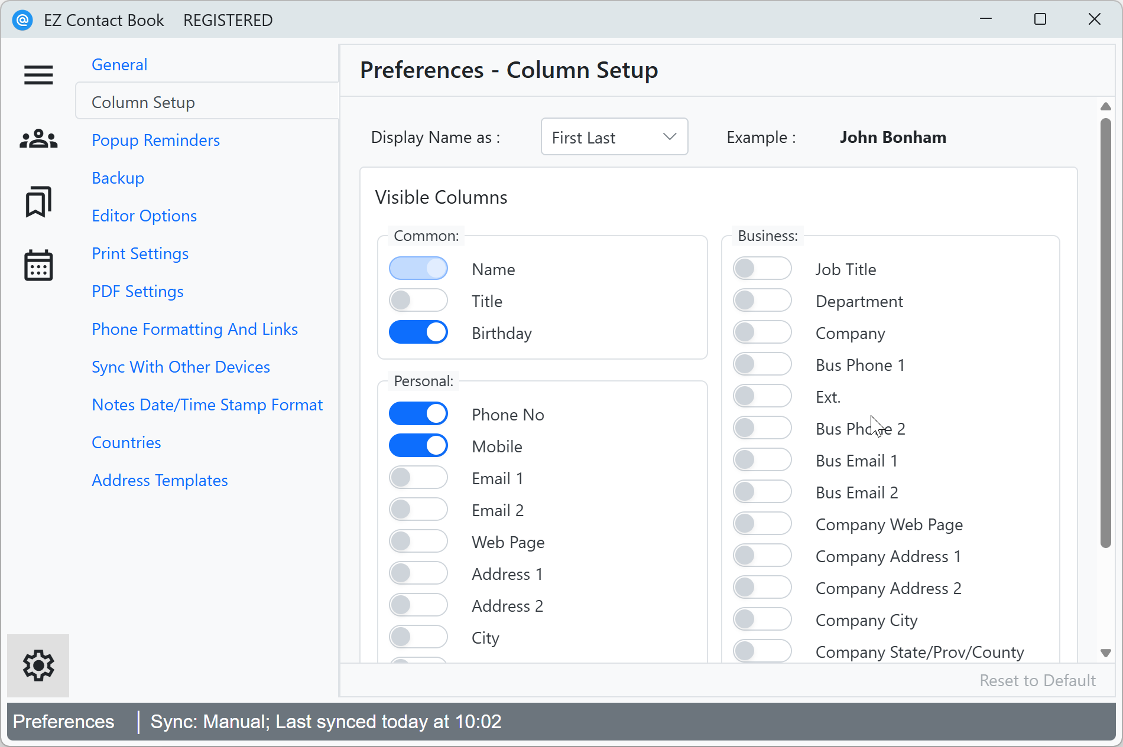Enable the Job Title column toggle

pyautogui.click(x=762, y=268)
